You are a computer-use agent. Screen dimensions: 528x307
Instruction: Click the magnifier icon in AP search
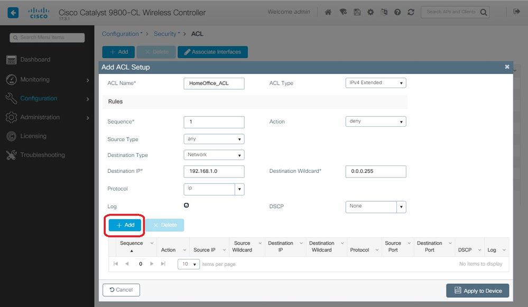coord(484,13)
